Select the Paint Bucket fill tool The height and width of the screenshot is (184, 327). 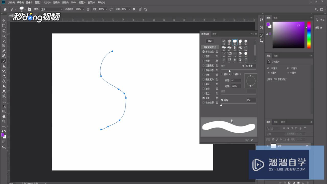point(4,81)
